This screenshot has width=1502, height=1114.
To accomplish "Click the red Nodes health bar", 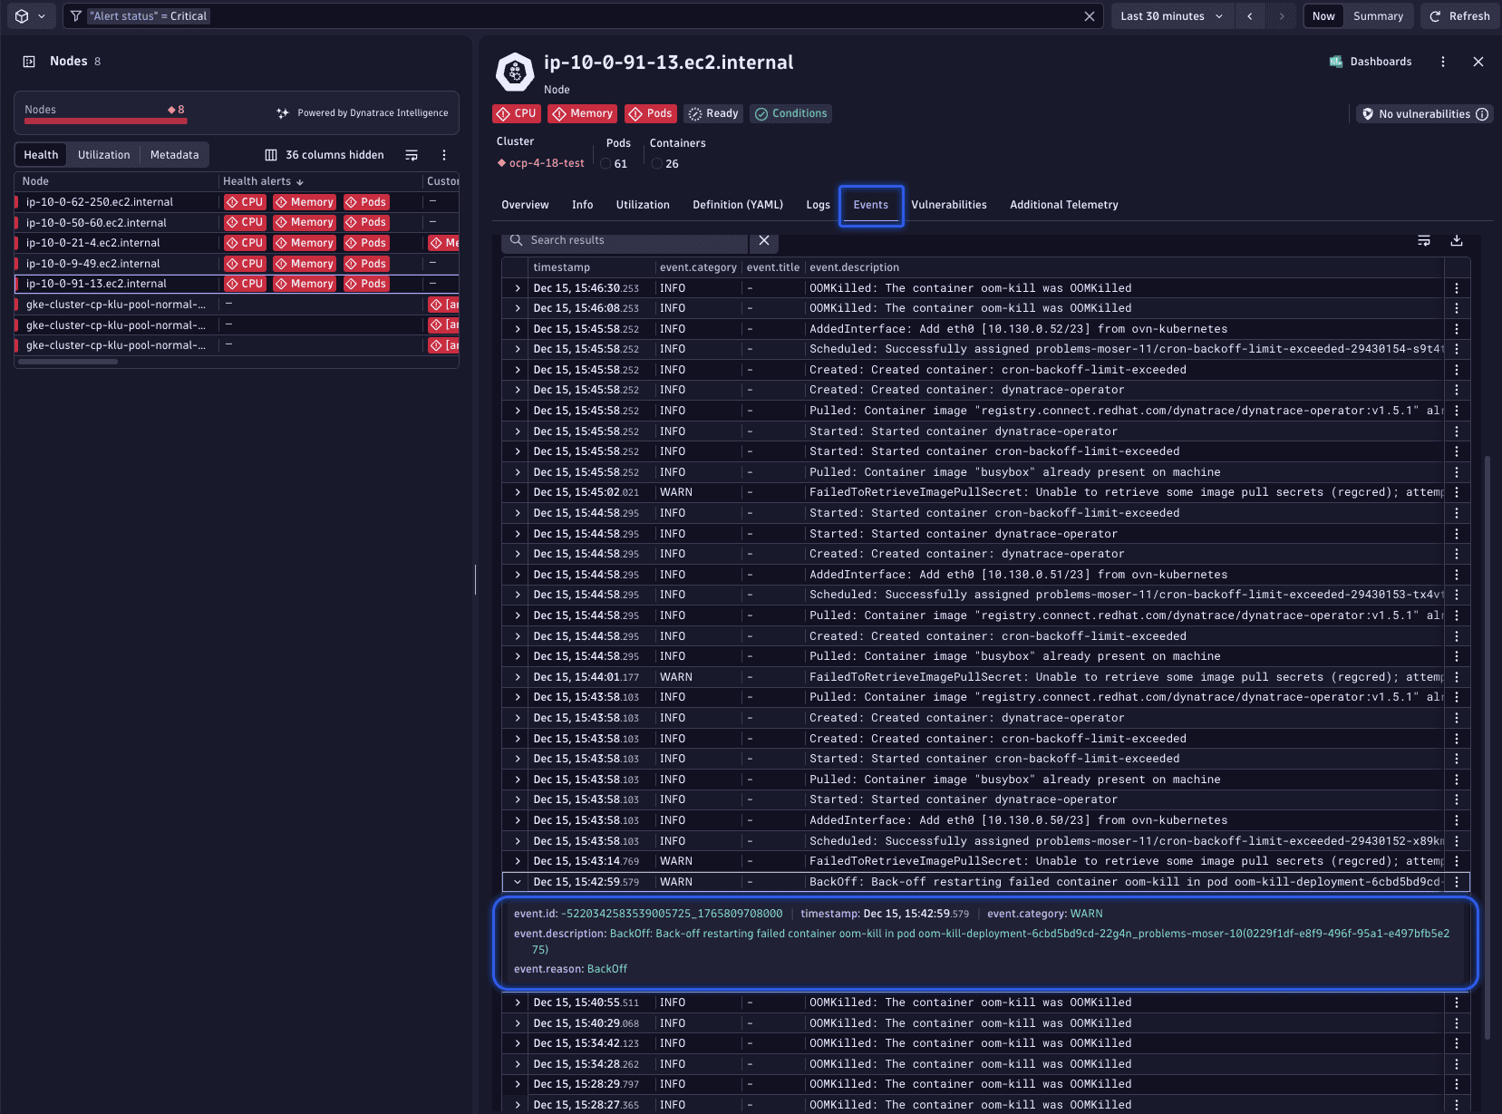I will [x=104, y=121].
